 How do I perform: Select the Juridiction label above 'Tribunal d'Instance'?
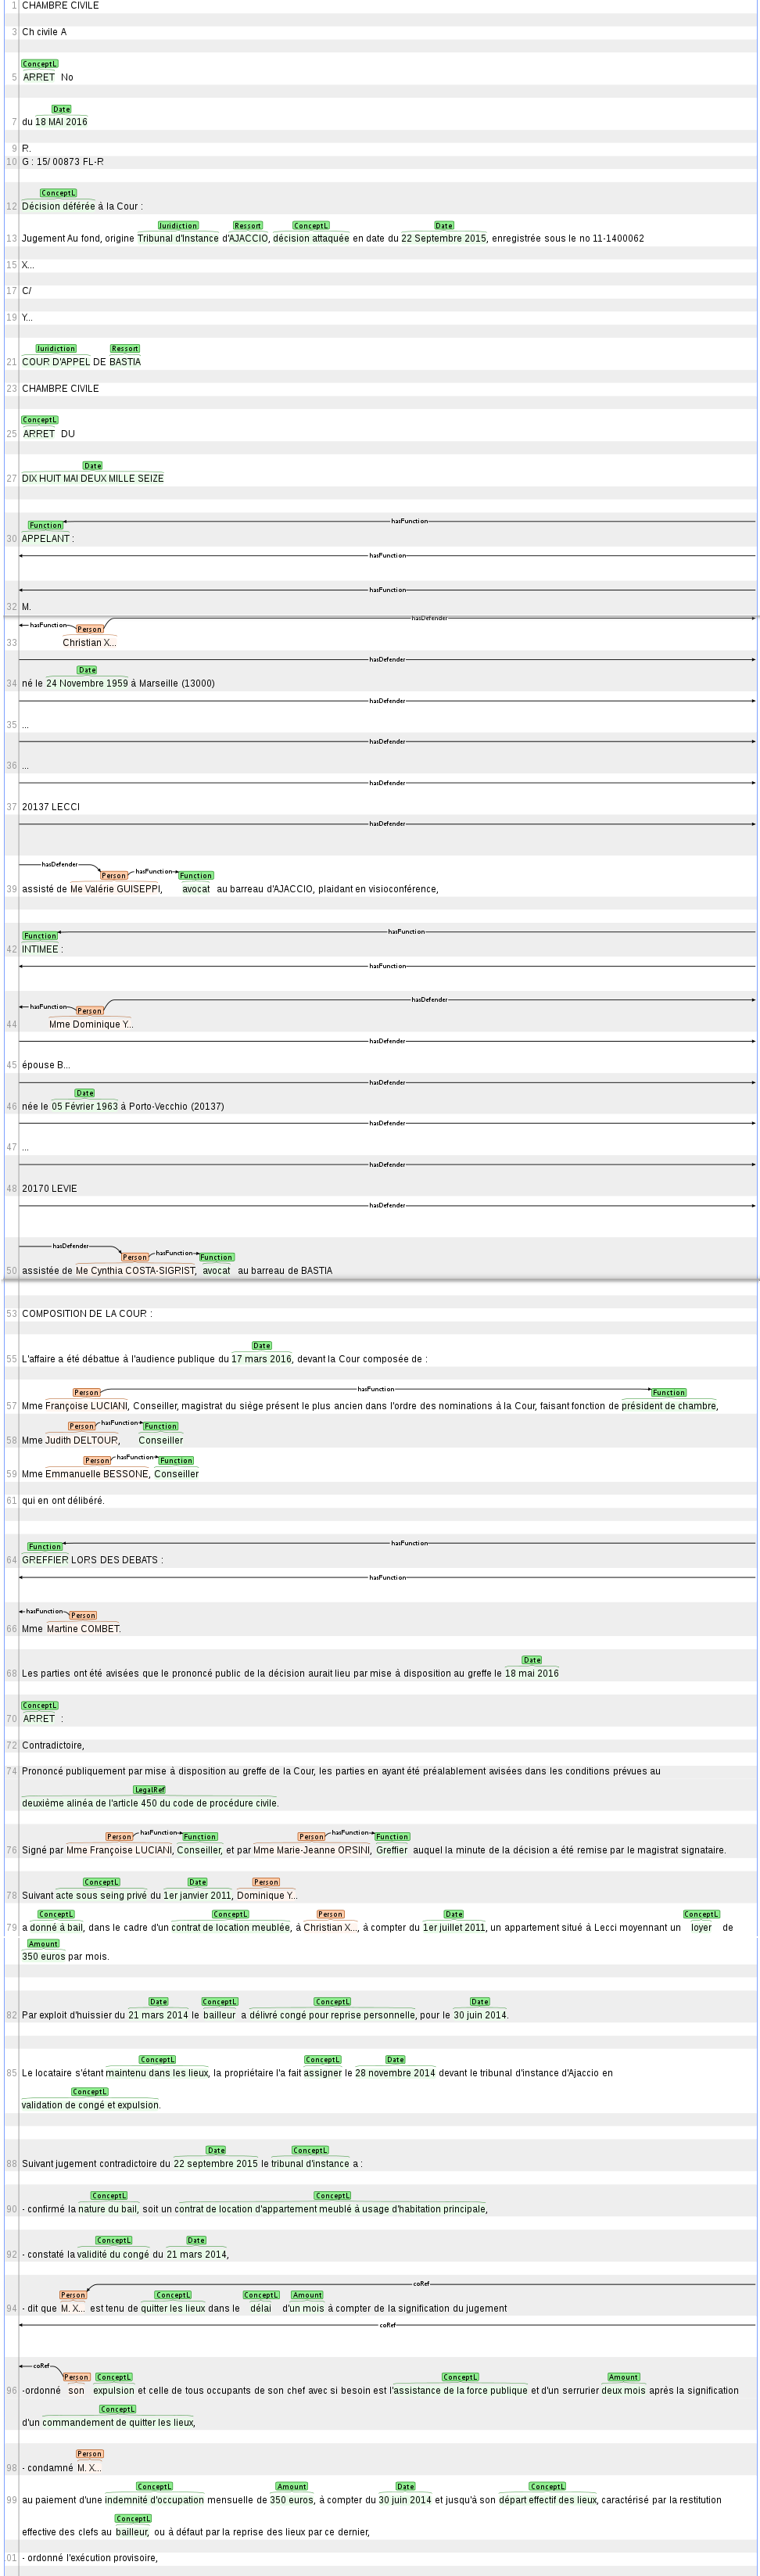pyautogui.click(x=178, y=226)
